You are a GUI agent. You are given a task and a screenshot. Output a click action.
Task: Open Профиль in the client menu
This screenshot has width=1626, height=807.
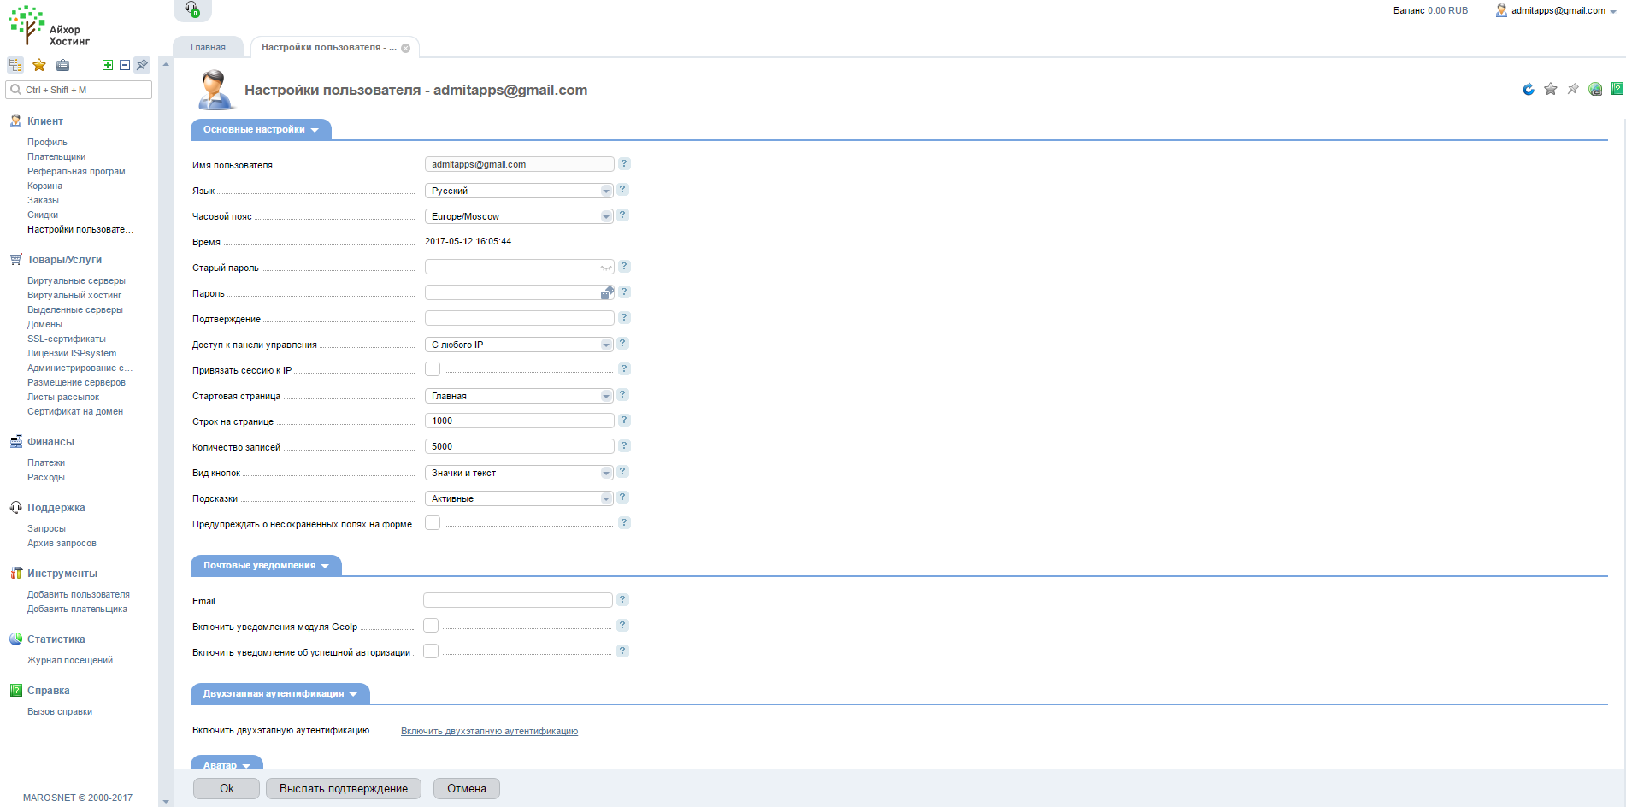click(47, 142)
